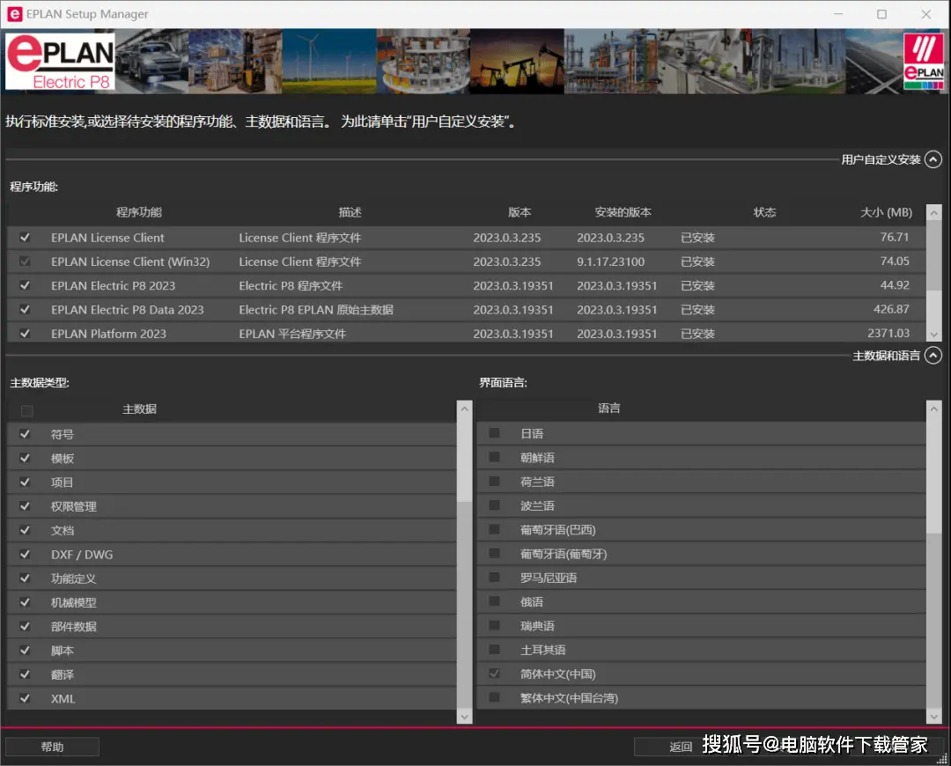Click the language list scroll-up arrow
Image resolution: width=951 pixels, height=766 pixels.
[934, 409]
